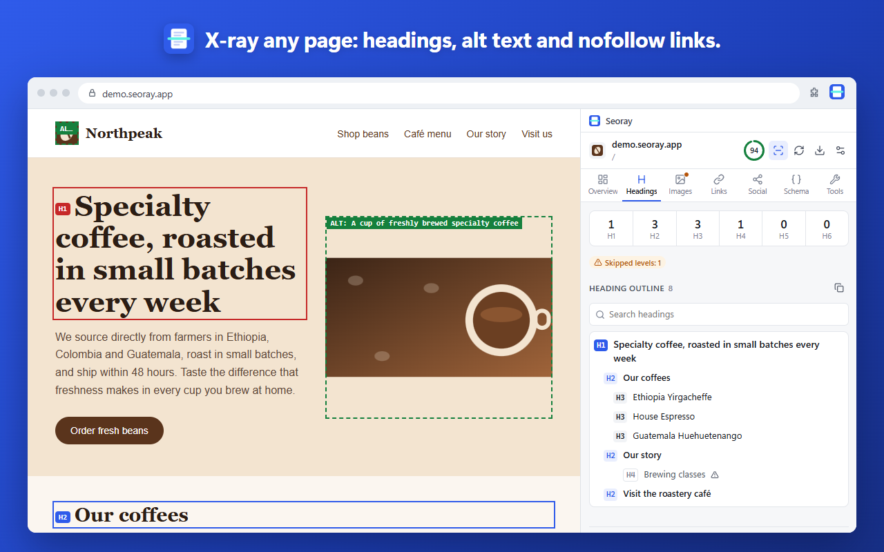884x552 pixels.
Task: Follow the Visit us link
Action: (x=537, y=134)
